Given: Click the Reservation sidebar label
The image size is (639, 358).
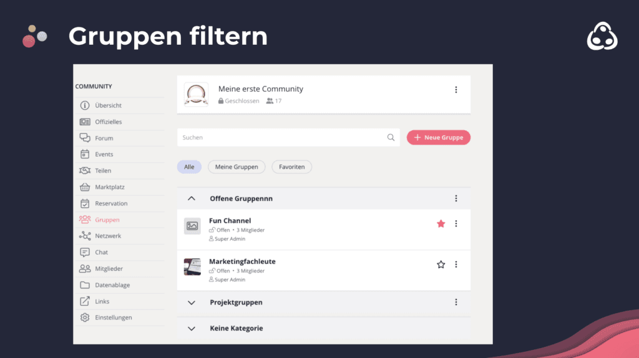Looking at the screenshot, I should 111,204.
